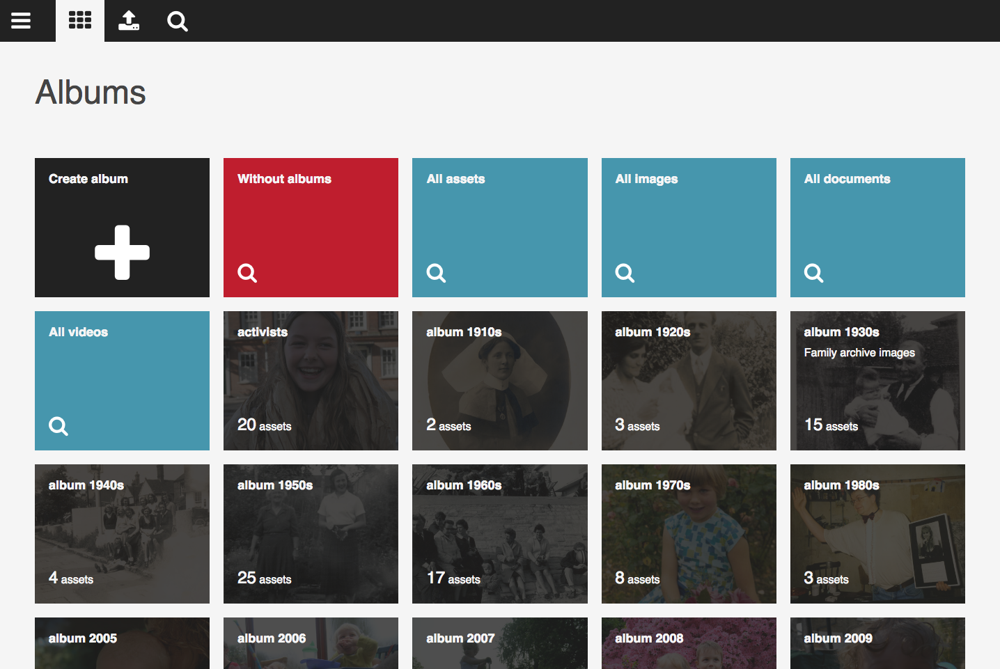Click magnifier icon on All documents tile

pyautogui.click(x=813, y=273)
